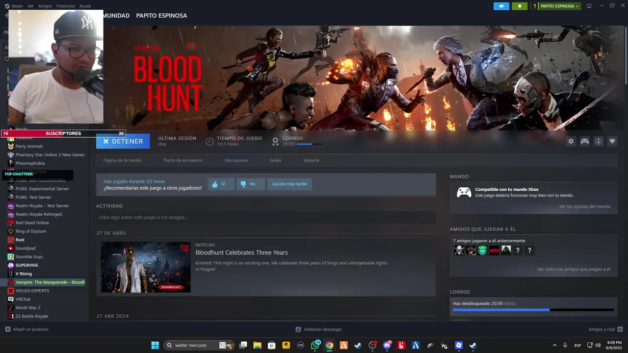This screenshot has width=628, height=353.
Task: Open the notifications bell icon
Action: [520, 6]
